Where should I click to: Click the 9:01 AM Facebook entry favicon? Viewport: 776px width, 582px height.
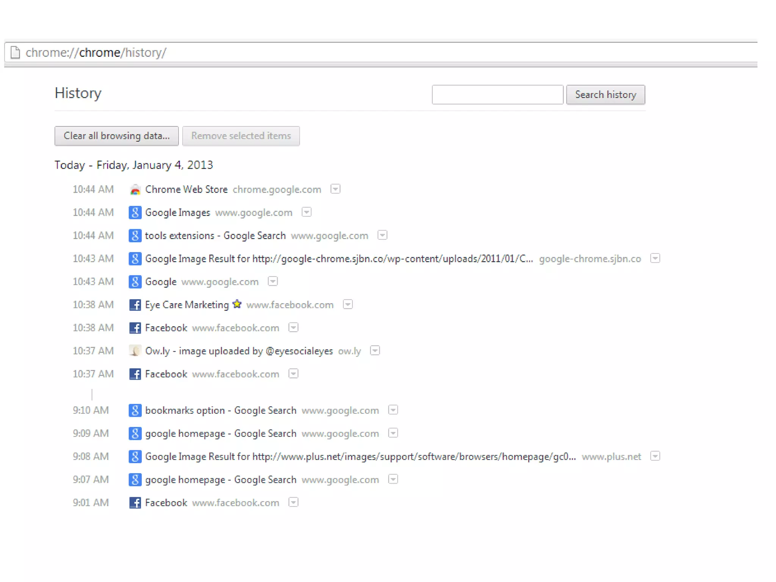coord(135,503)
